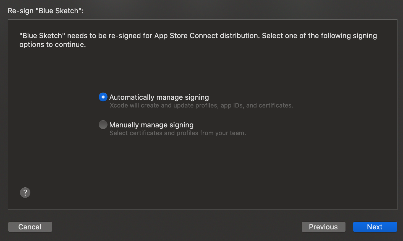Choose automatic signing by clicking the blue radio dot
Viewport: 403px width, 241px height.
[x=103, y=97]
